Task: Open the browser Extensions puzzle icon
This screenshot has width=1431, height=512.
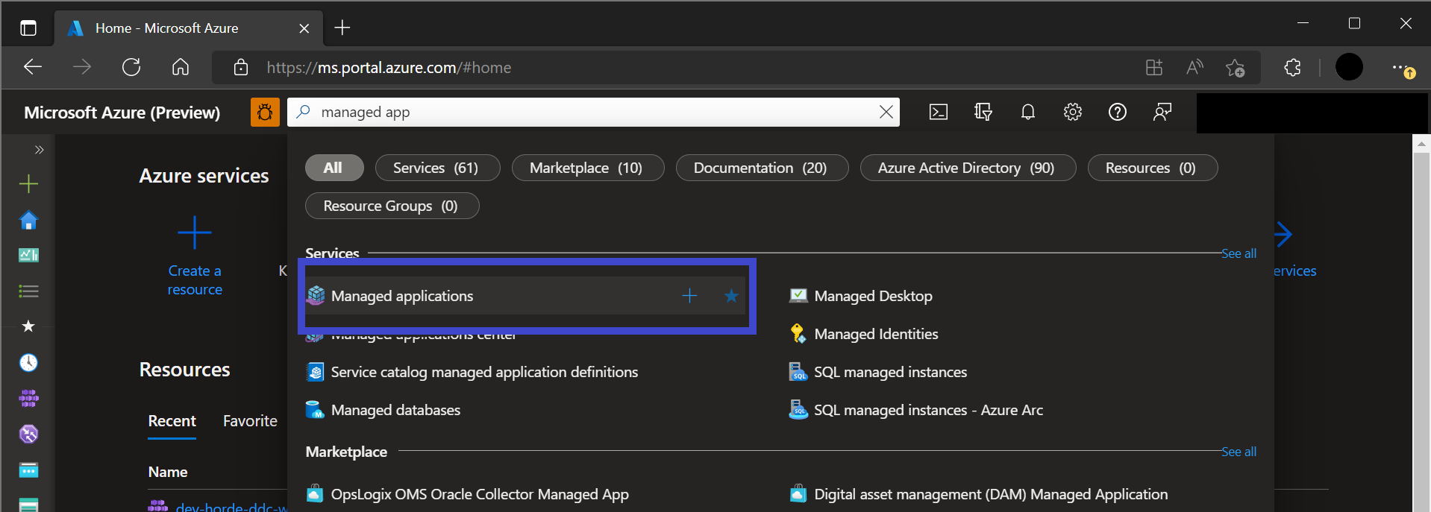Action: click(1292, 68)
